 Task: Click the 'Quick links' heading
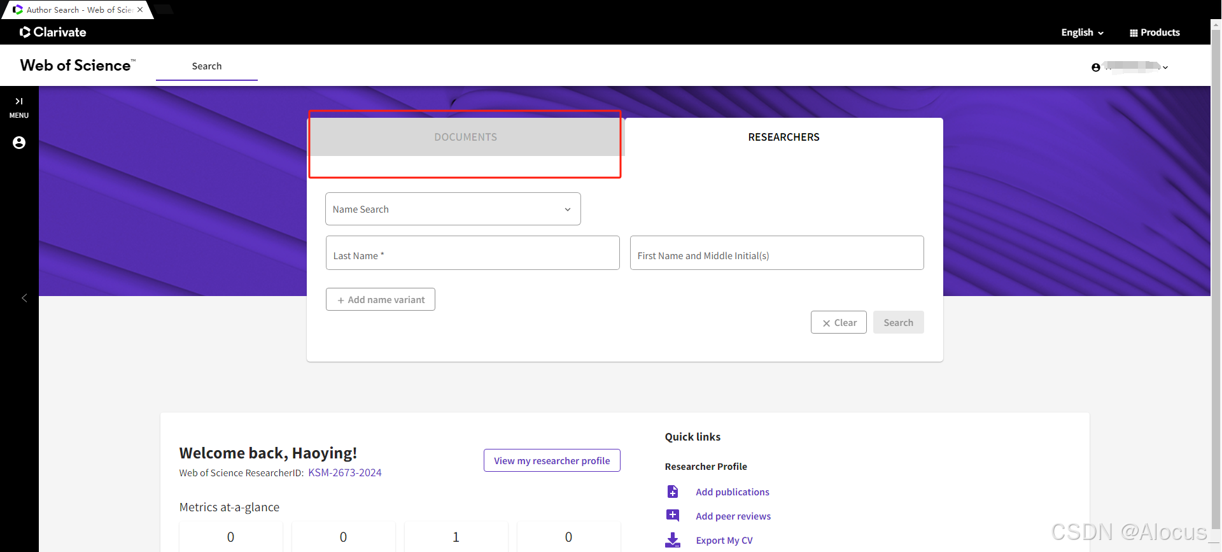point(692,437)
